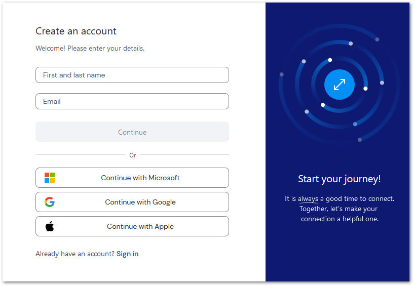Focus the Email input field
The height and width of the screenshot is (286, 414).
[132, 101]
